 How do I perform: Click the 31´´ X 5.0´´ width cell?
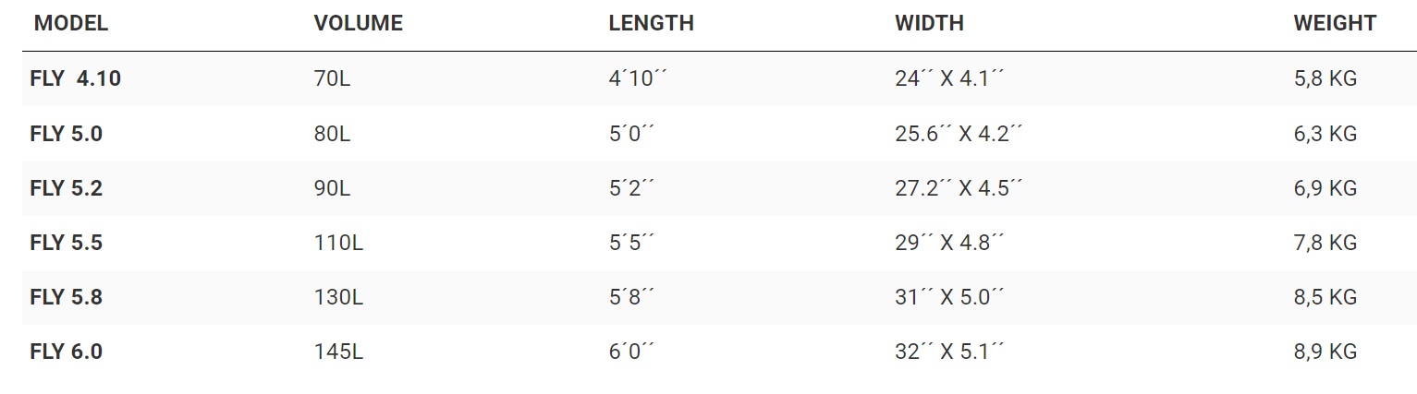coord(949,298)
